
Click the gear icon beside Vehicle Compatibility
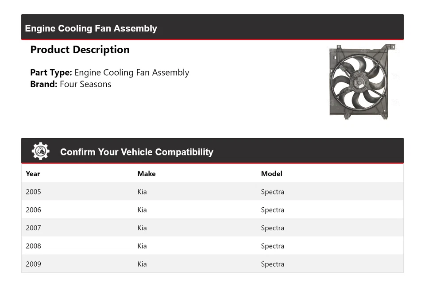point(40,151)
